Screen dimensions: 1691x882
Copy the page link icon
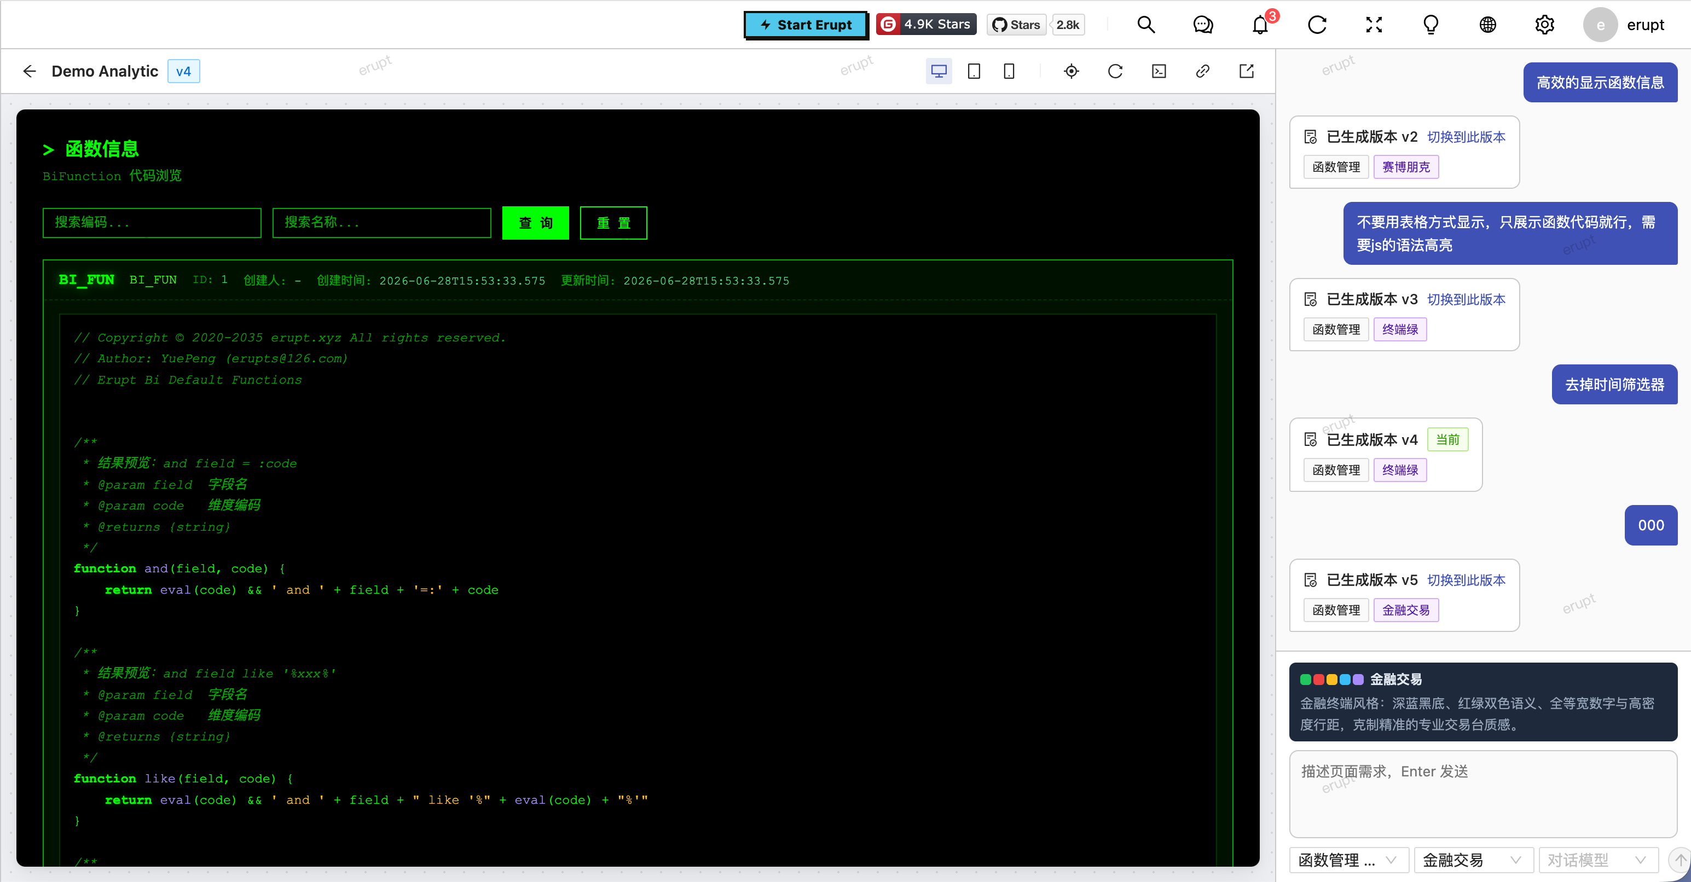coord(1203,71)
